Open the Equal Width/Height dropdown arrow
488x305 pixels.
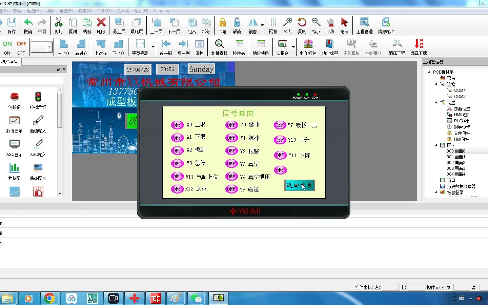pyautogui.click(x=153, y=47)
